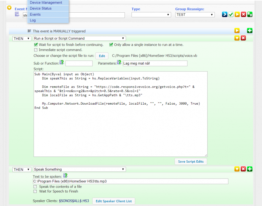The height and width of the screenshot is (206, 262).
Task: Choose Log in the dropdown menu
Action: [33, 20]
